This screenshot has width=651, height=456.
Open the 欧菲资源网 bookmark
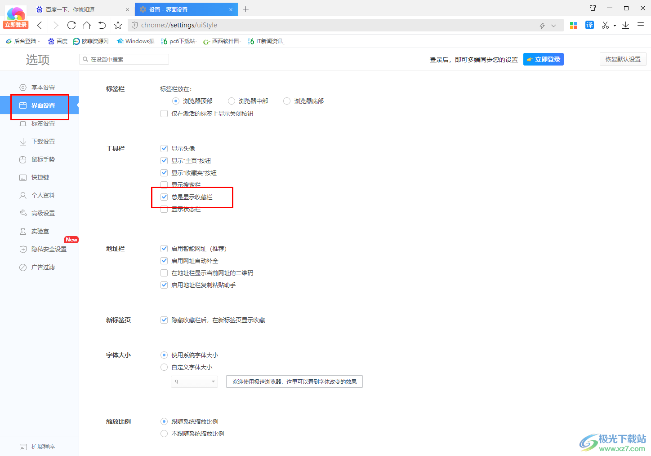pyautogui.click(x=91, y=41)
